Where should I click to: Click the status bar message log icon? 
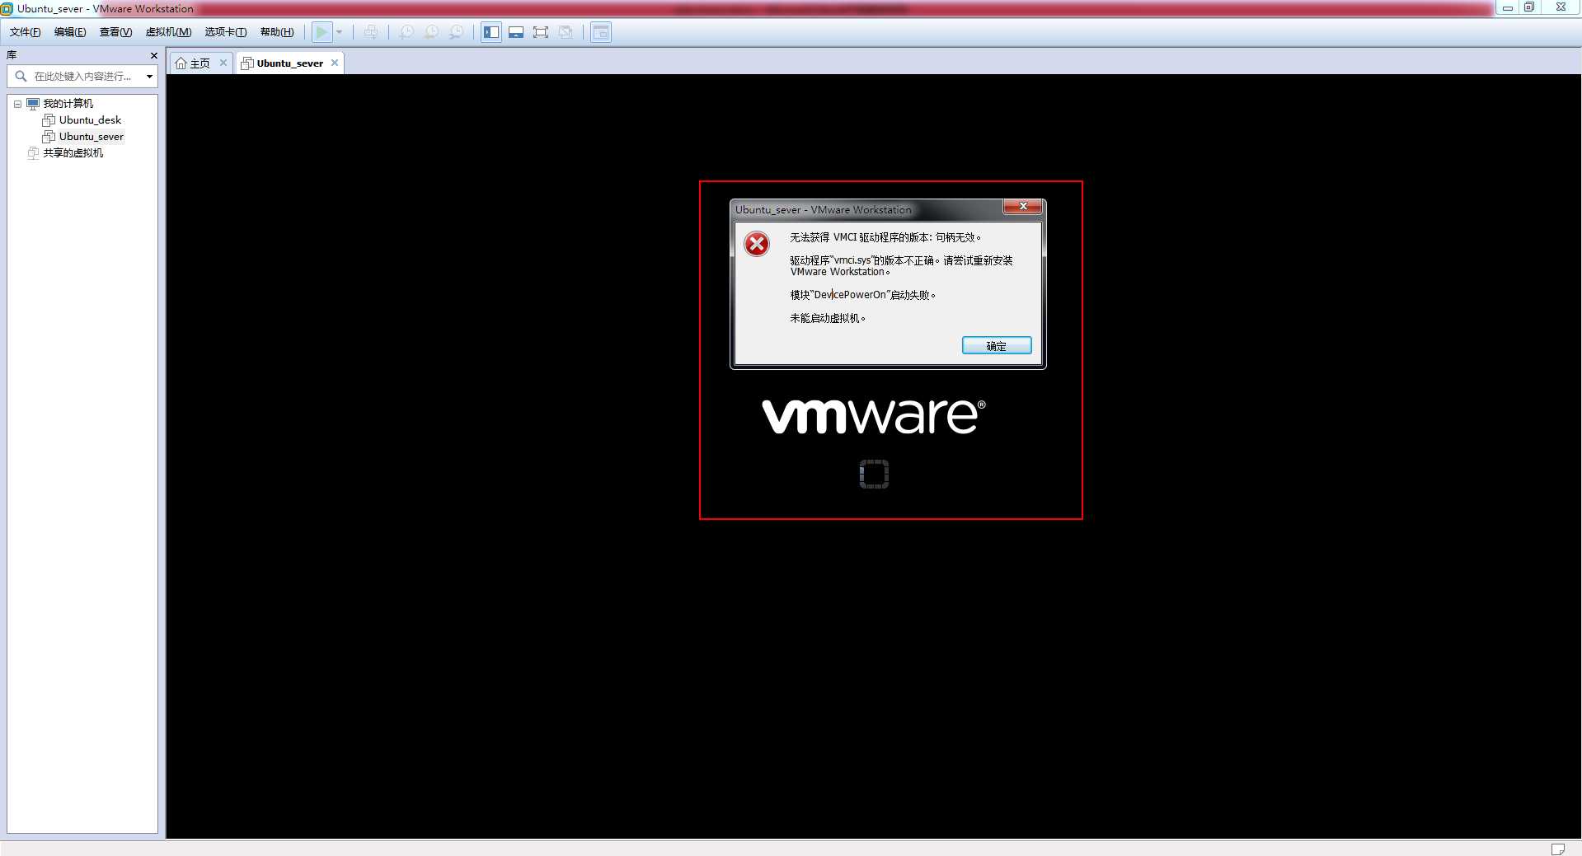coord(1557,849)
